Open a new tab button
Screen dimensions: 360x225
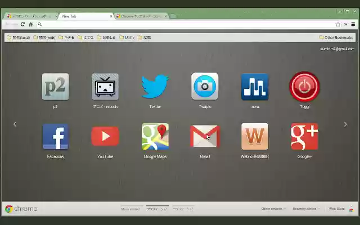coord(173,16)
